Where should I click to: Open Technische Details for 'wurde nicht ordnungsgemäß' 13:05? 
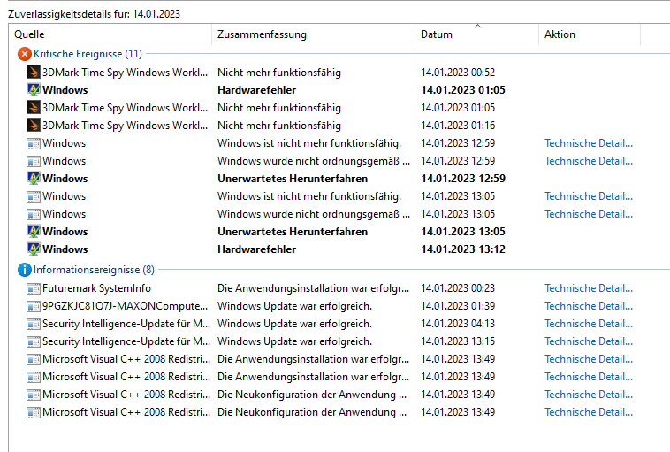[589, 214]
